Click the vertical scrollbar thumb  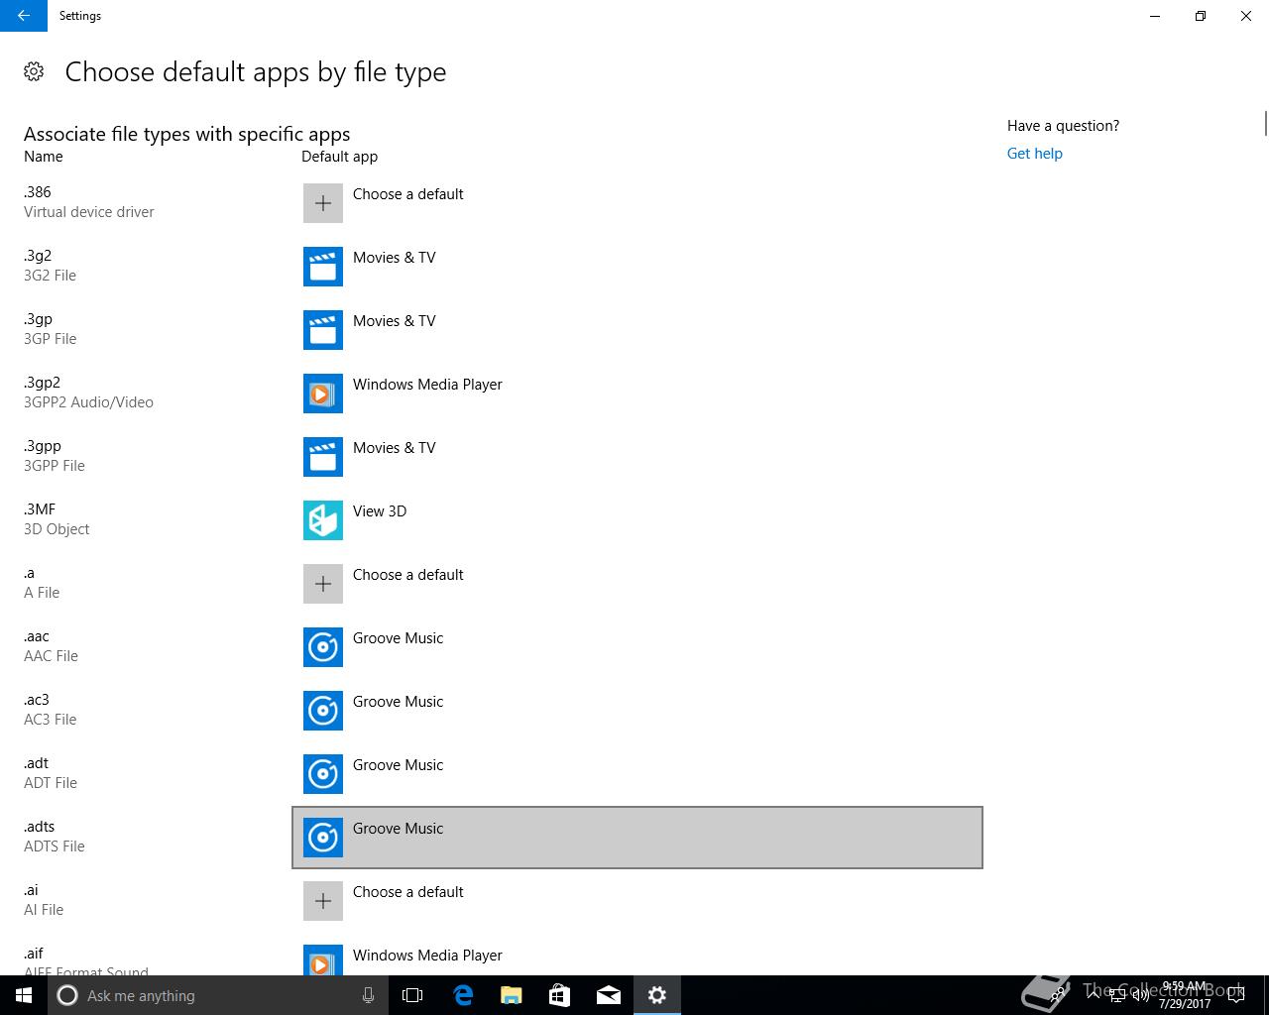point(1265,125)
